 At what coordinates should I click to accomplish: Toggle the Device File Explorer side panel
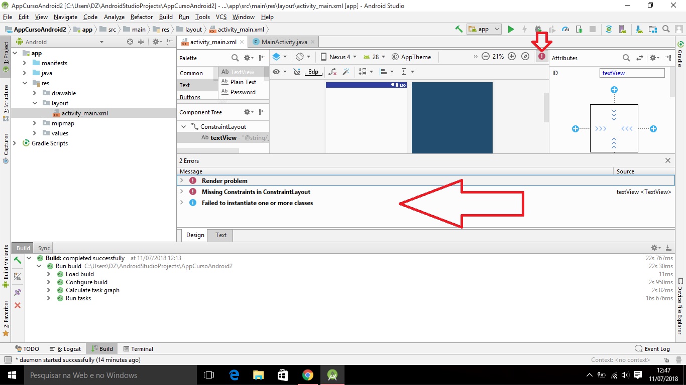pos(680,306)
